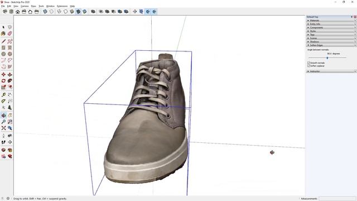Expand the Materials panel
This screenshot has height=201, width=357.
(x=331, y=21)
